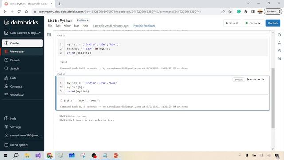
Task: Click the Publish button
Action: click(273, 23)
